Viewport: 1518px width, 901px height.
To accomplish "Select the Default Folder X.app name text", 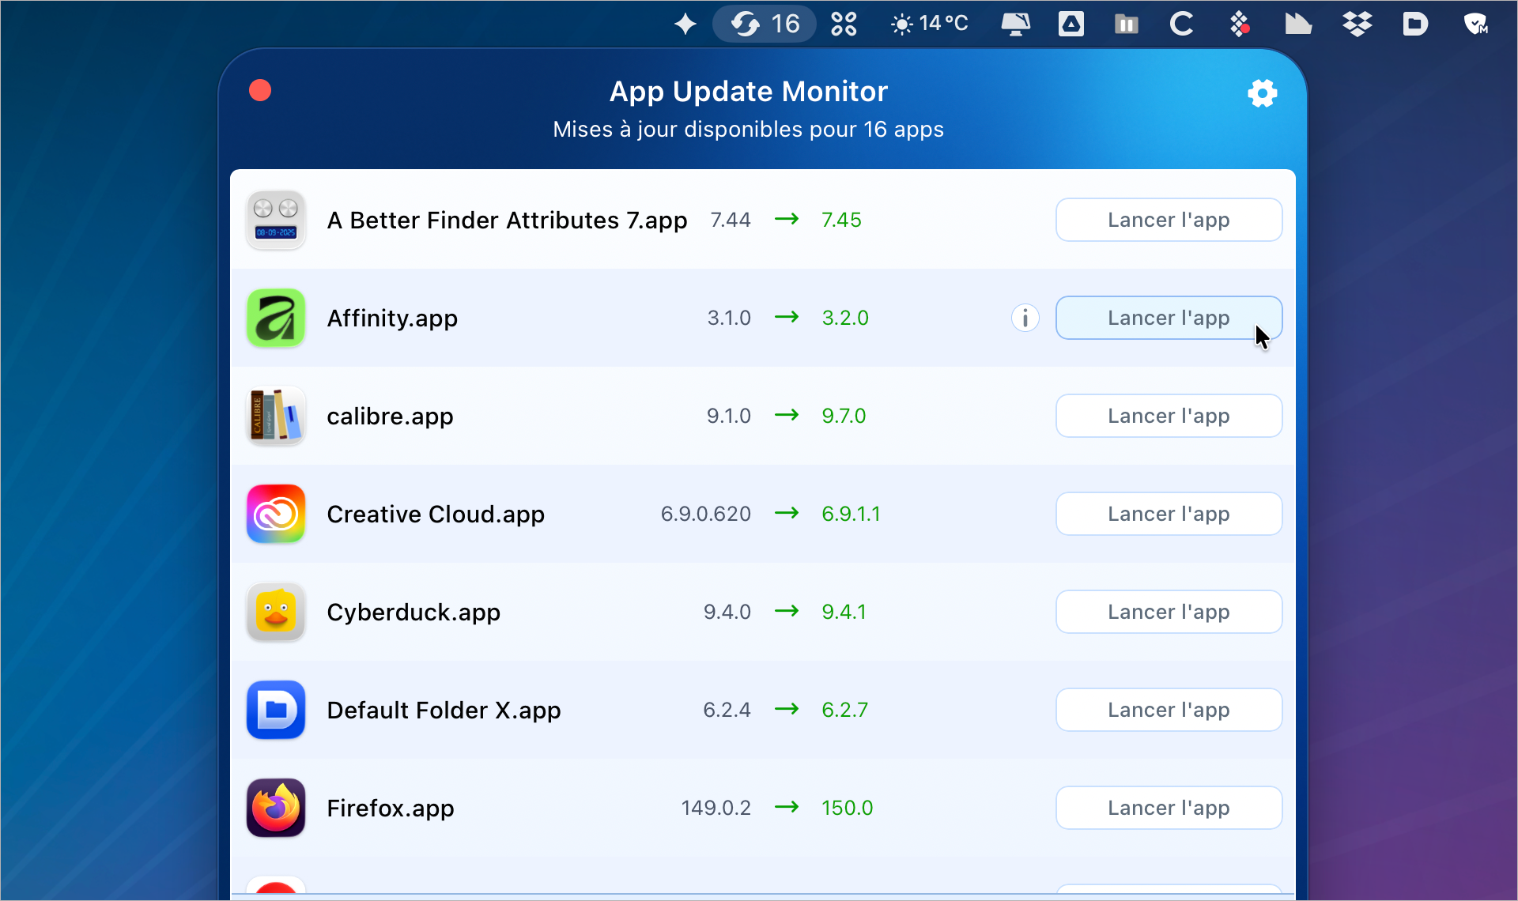I will pyautogui.click(x=444, y=711).
